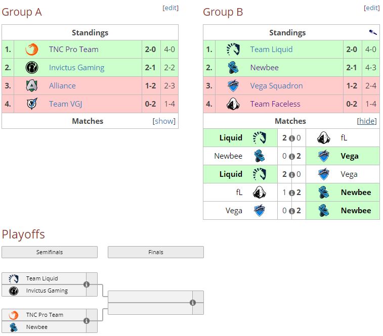Edit the Group A section
Image resolution: width=383 pixels, height=336 pixels.
[170, 8]
